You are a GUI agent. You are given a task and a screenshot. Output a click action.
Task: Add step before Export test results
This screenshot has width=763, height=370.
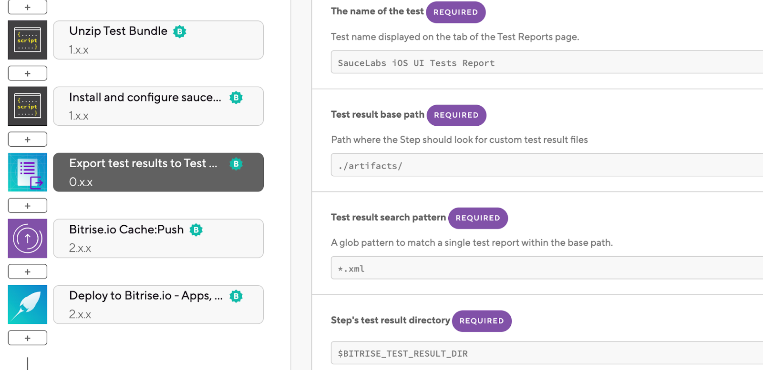click(28, 140)
